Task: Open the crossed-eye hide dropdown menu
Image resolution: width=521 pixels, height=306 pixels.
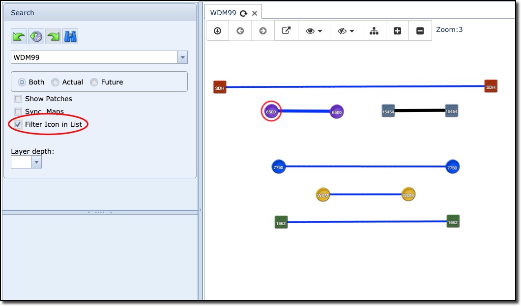Action: 346,31
